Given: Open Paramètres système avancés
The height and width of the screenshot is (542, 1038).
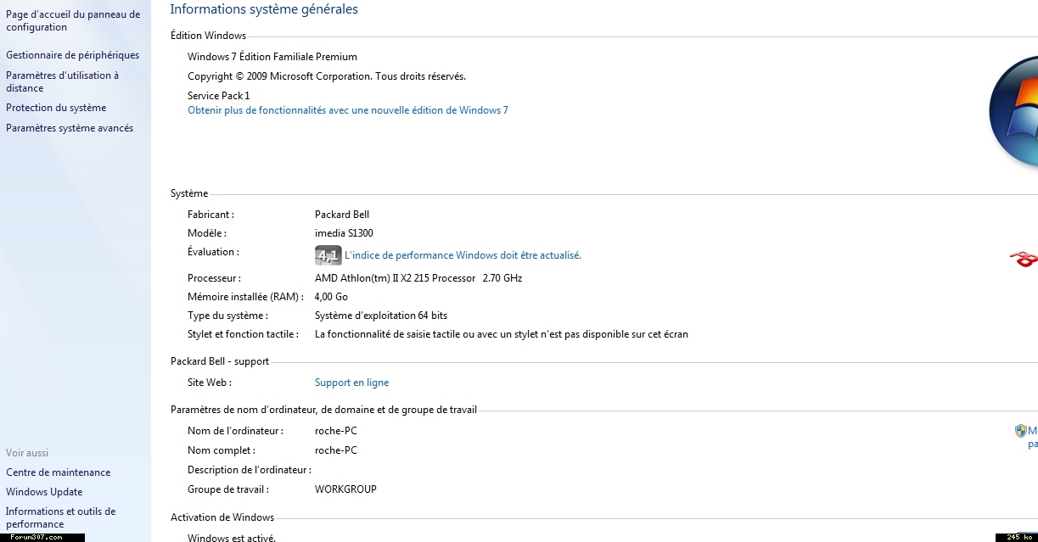Looking at the screenshot, I should (x=70, y=128).
